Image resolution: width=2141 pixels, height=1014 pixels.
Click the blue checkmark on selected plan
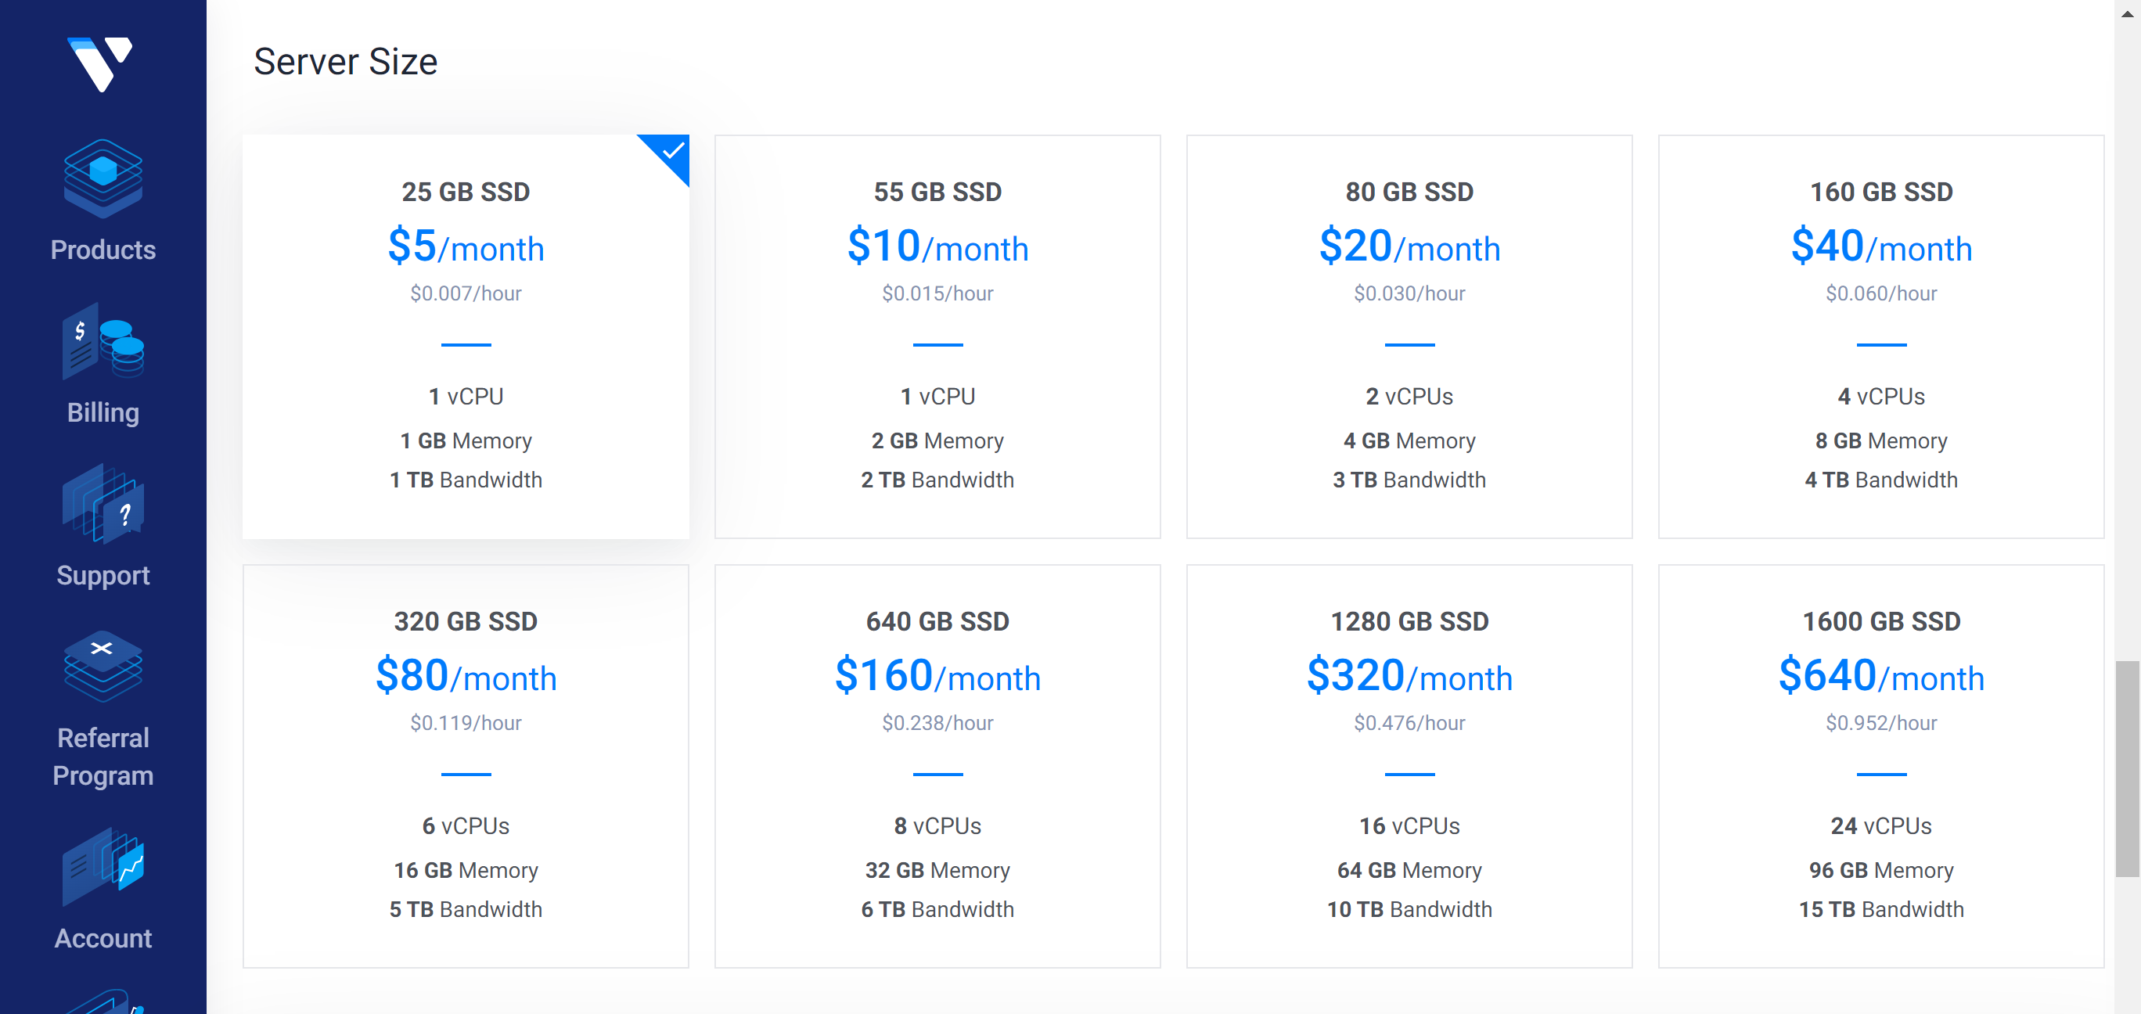[672, 151]
